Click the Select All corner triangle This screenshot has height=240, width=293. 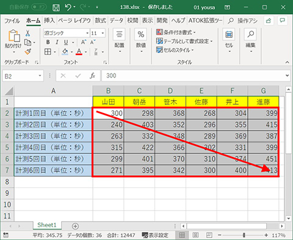tap(9, 91)
